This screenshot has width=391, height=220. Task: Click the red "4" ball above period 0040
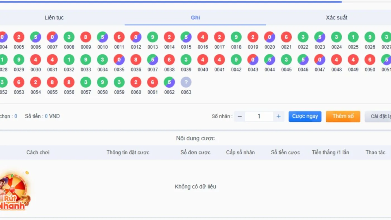point(203,59)
